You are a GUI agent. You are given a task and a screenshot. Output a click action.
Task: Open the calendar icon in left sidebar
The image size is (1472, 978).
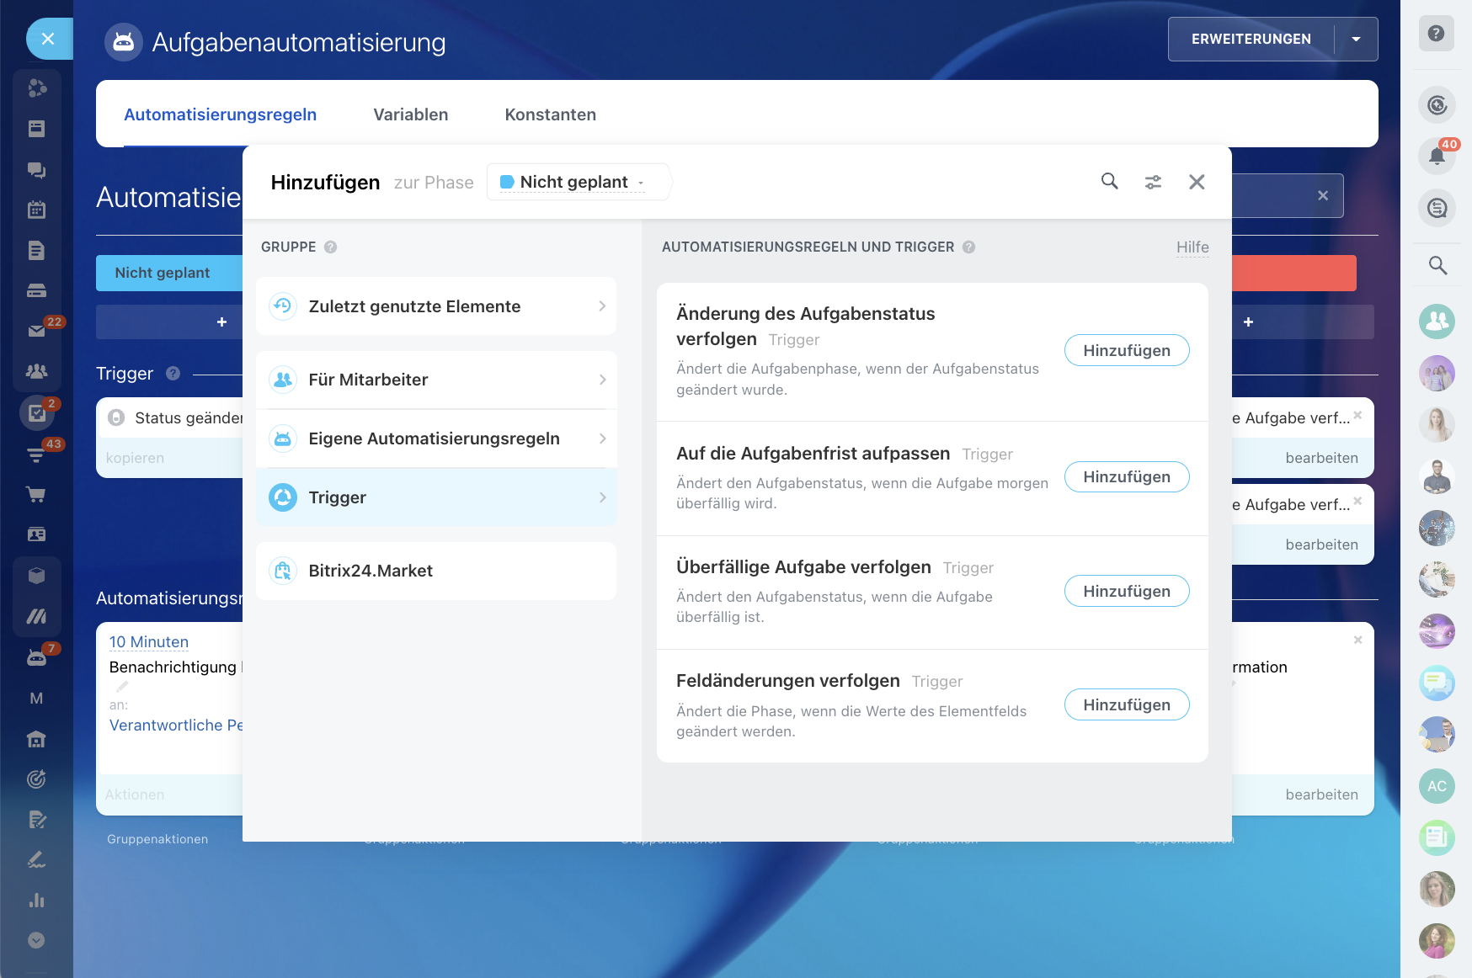36,210
